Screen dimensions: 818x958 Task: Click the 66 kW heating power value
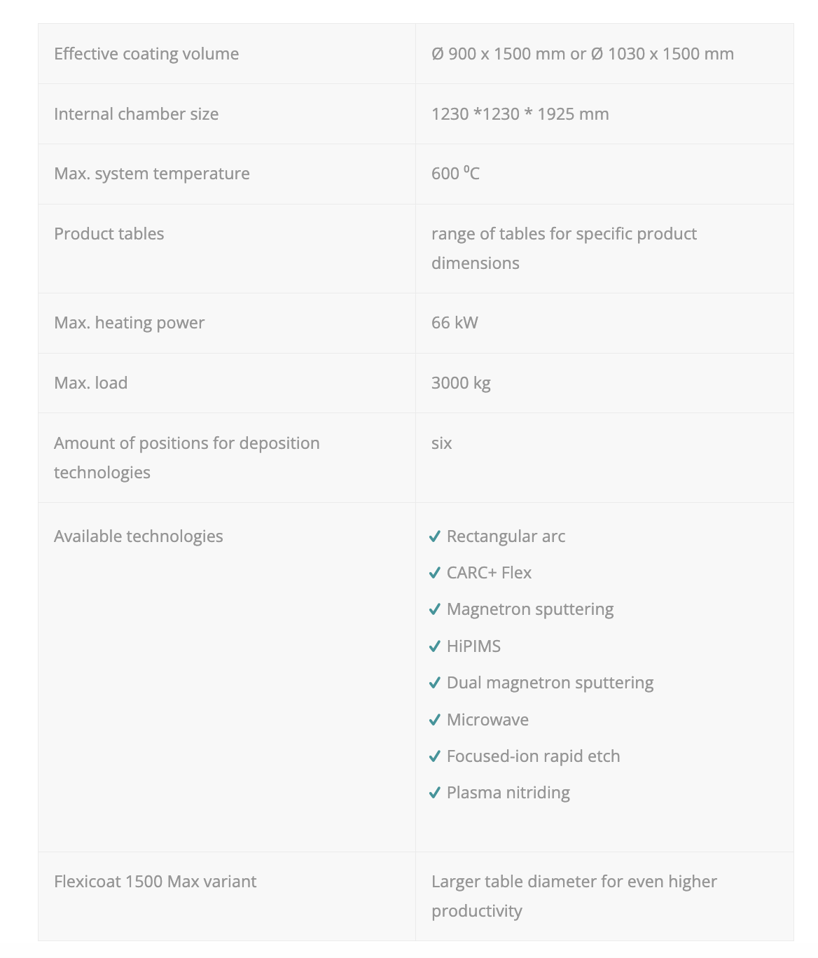tap(455, 323)
